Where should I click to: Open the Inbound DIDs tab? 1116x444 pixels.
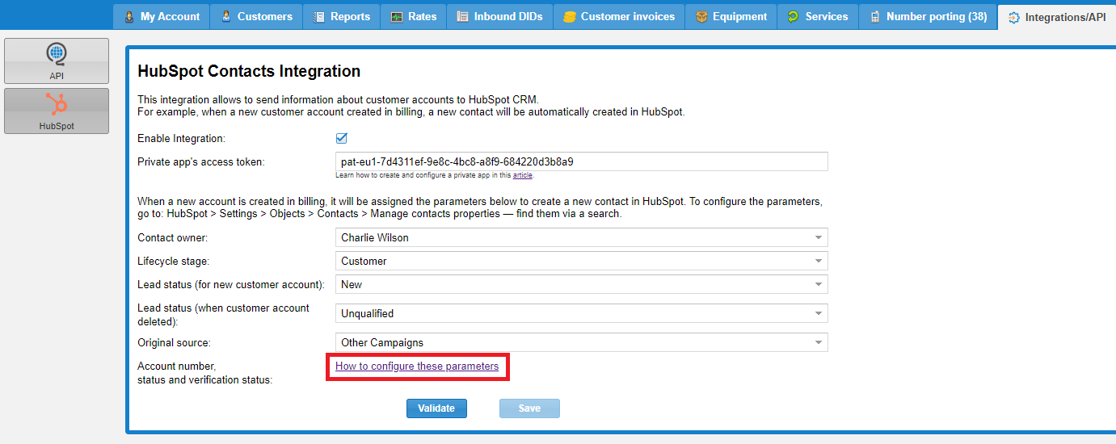pyautogui.click(x=499, y=16)
